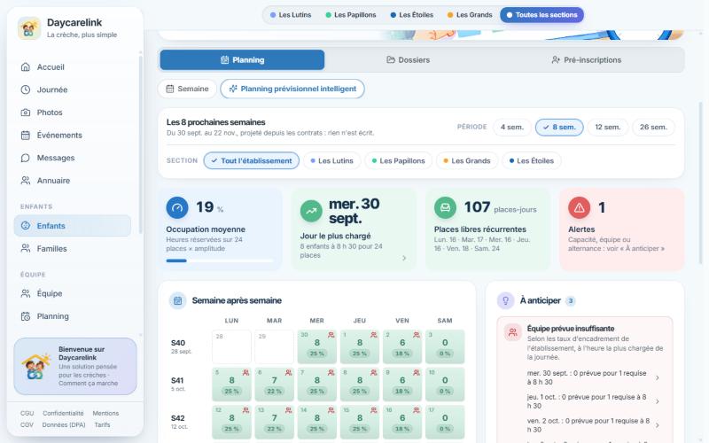Open Photos via the camera icon

[x=26, y=113]
